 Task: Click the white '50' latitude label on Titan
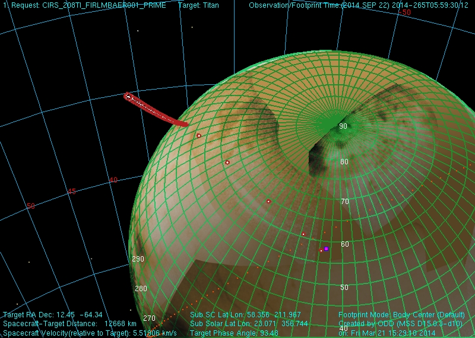point(344,288)
